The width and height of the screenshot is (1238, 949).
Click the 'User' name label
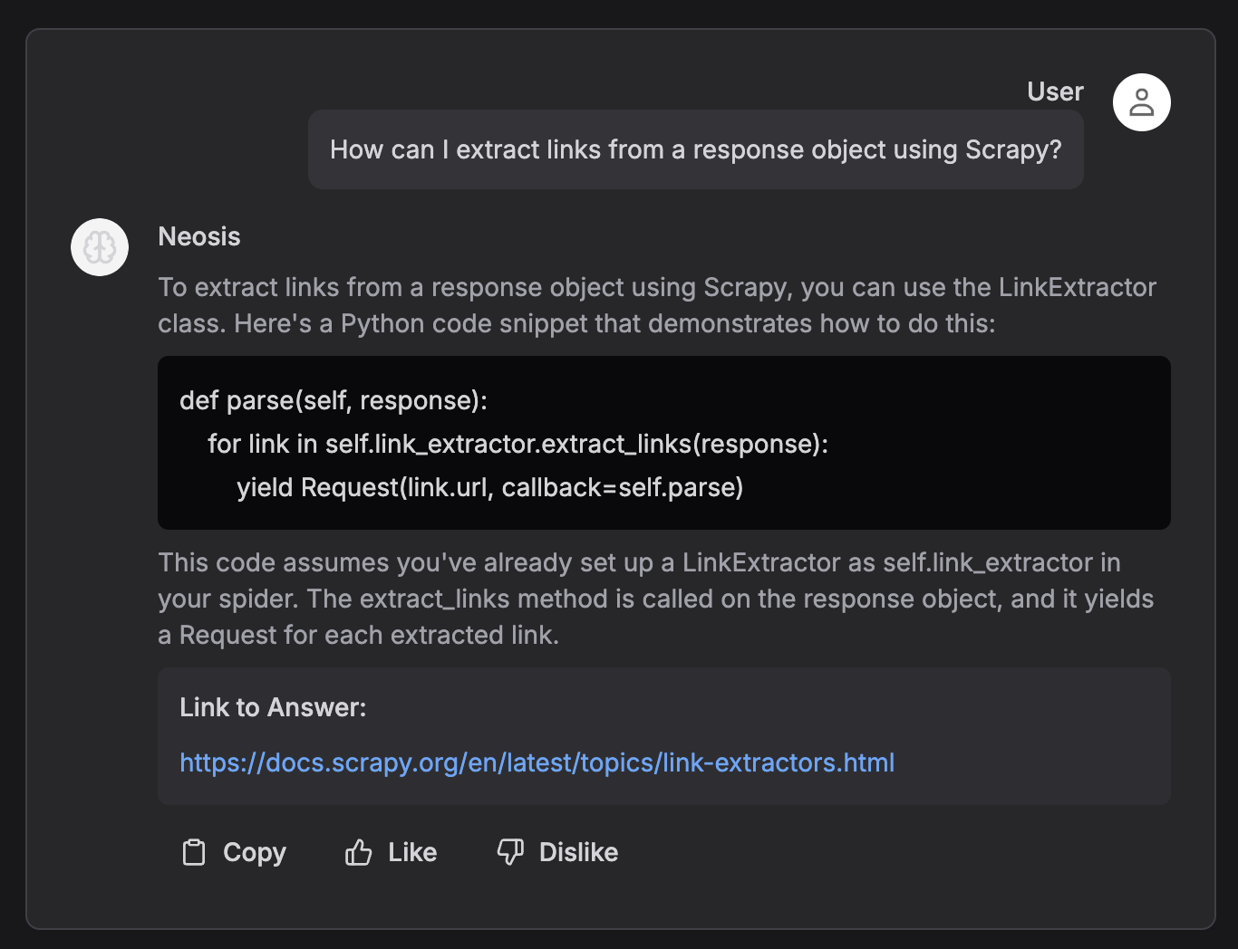(1055, 91)
